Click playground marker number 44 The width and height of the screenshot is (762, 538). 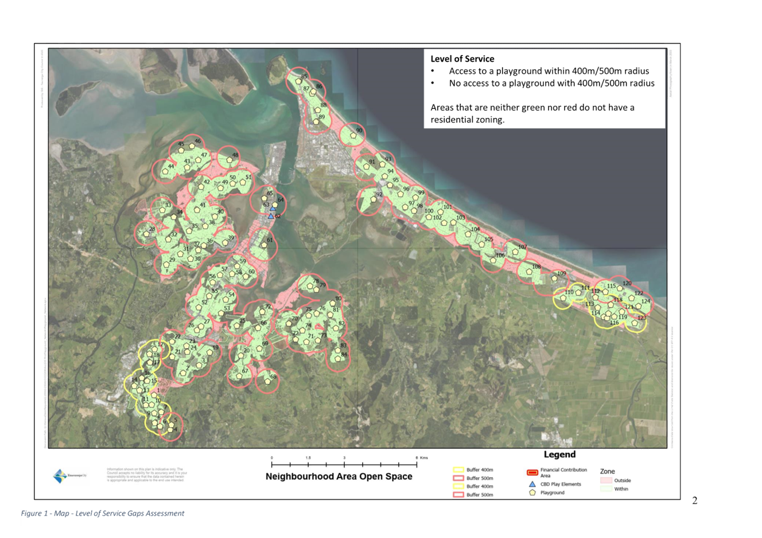[x=165, y=171]
